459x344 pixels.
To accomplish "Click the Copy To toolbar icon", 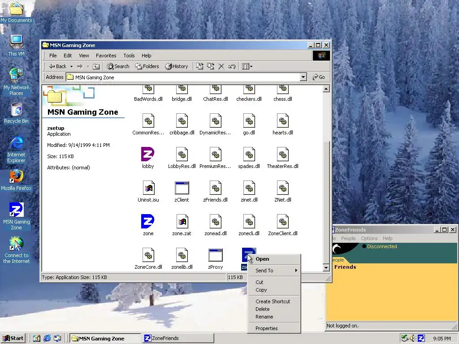I will tap(211, 66).
